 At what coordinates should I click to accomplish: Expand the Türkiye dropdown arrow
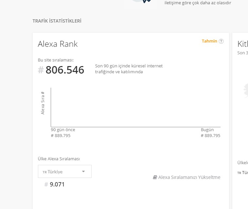(x=83, y=171)
